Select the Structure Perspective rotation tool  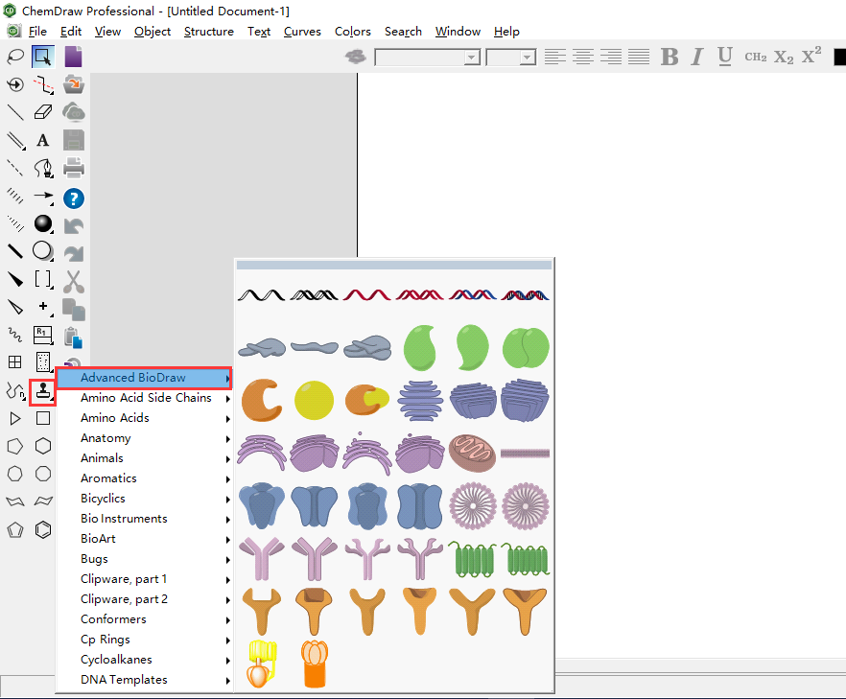[x=15, y=84]
